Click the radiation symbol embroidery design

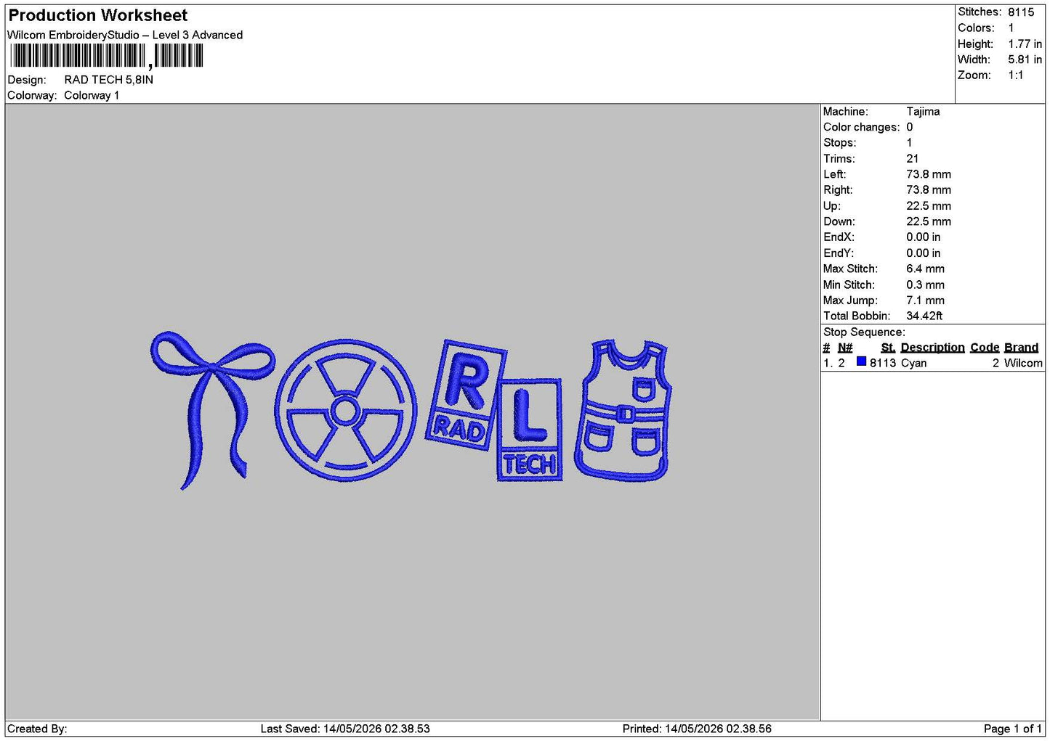click(x=346, y=411)
